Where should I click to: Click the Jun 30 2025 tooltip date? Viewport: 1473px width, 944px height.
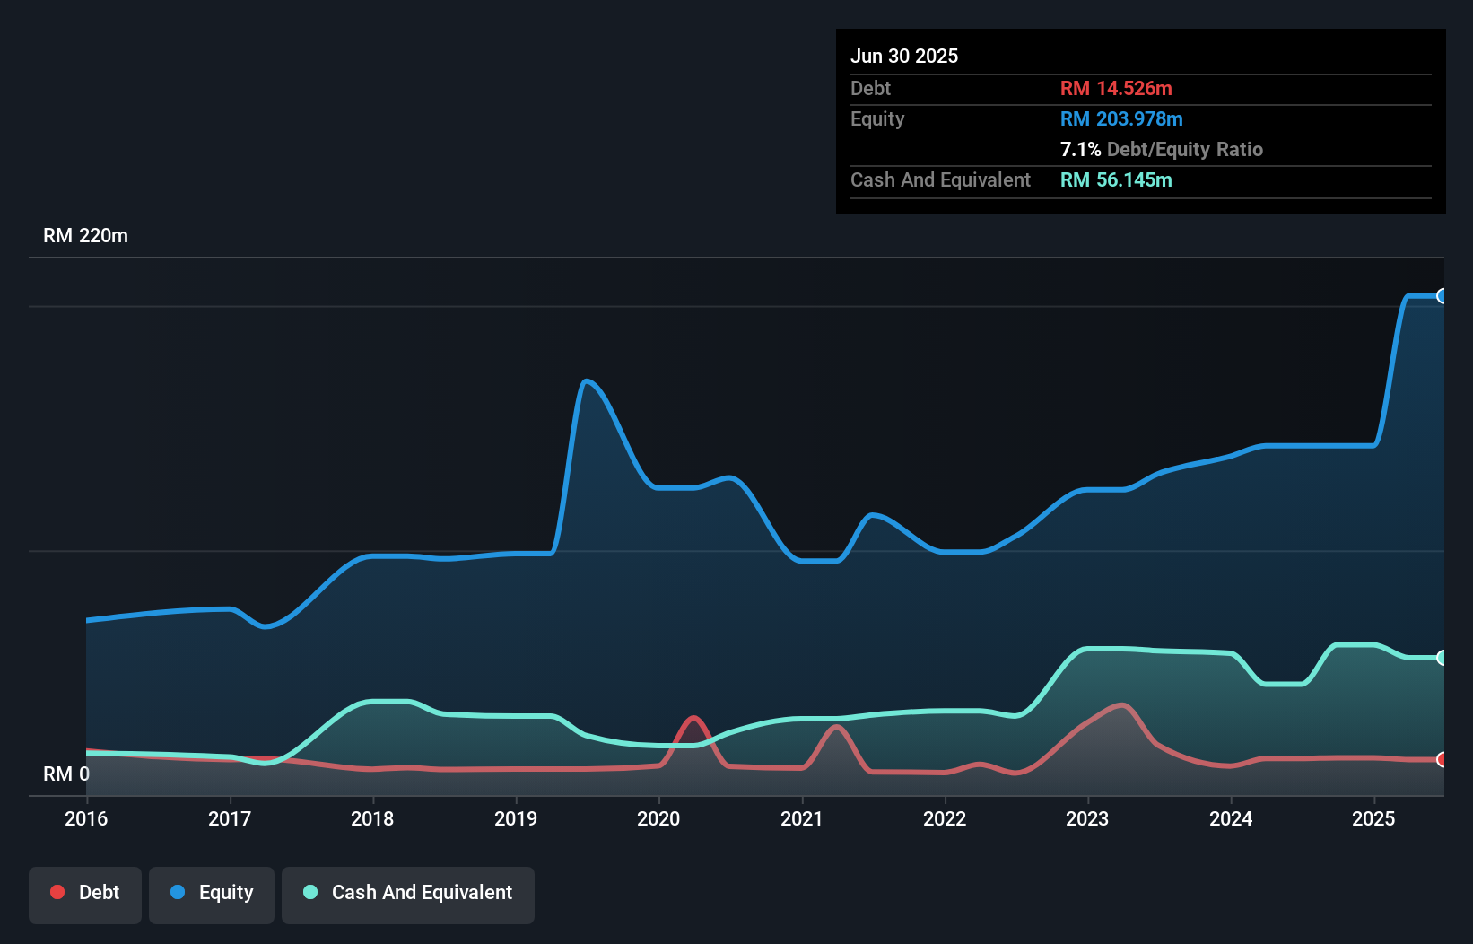point(904,56)
